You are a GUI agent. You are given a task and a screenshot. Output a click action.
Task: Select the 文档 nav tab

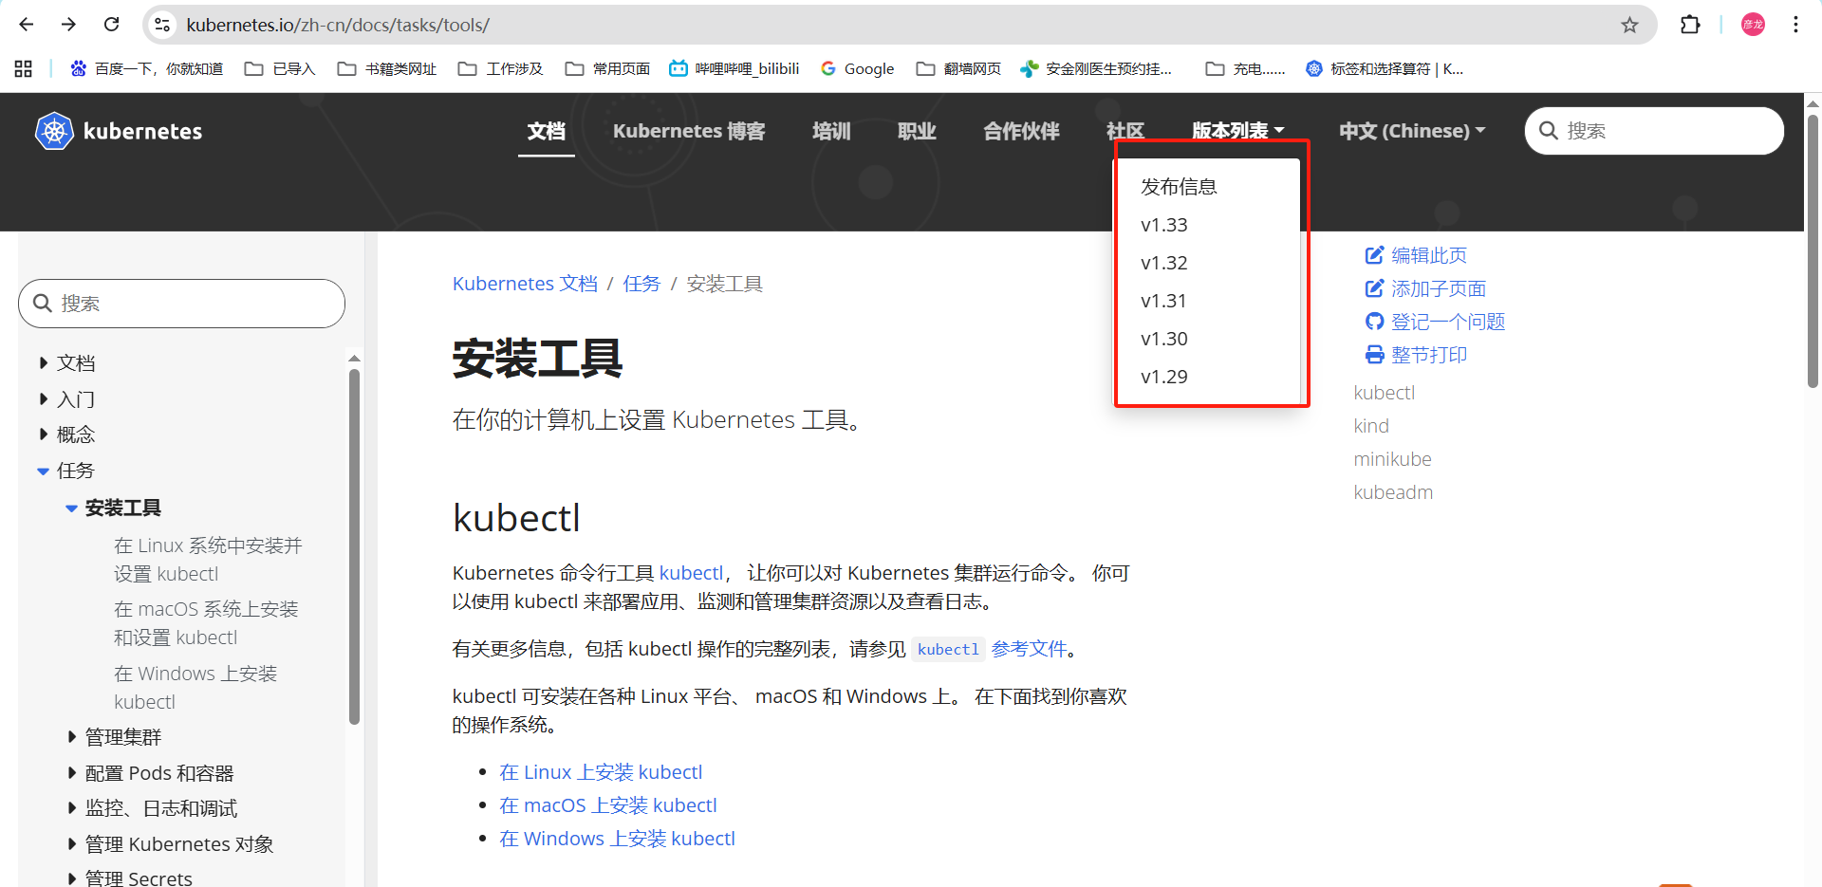[547, 131]
